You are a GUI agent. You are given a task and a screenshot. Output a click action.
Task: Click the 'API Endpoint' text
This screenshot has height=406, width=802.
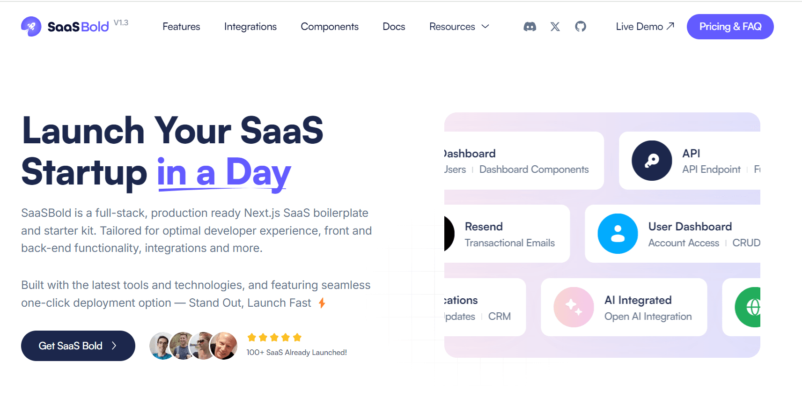pyautogui.click(x=711, y=170)
